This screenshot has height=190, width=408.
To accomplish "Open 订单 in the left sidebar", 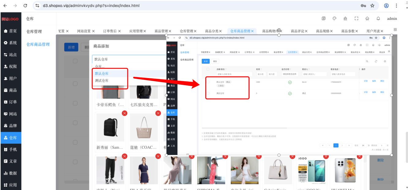I will click(11, 102).
